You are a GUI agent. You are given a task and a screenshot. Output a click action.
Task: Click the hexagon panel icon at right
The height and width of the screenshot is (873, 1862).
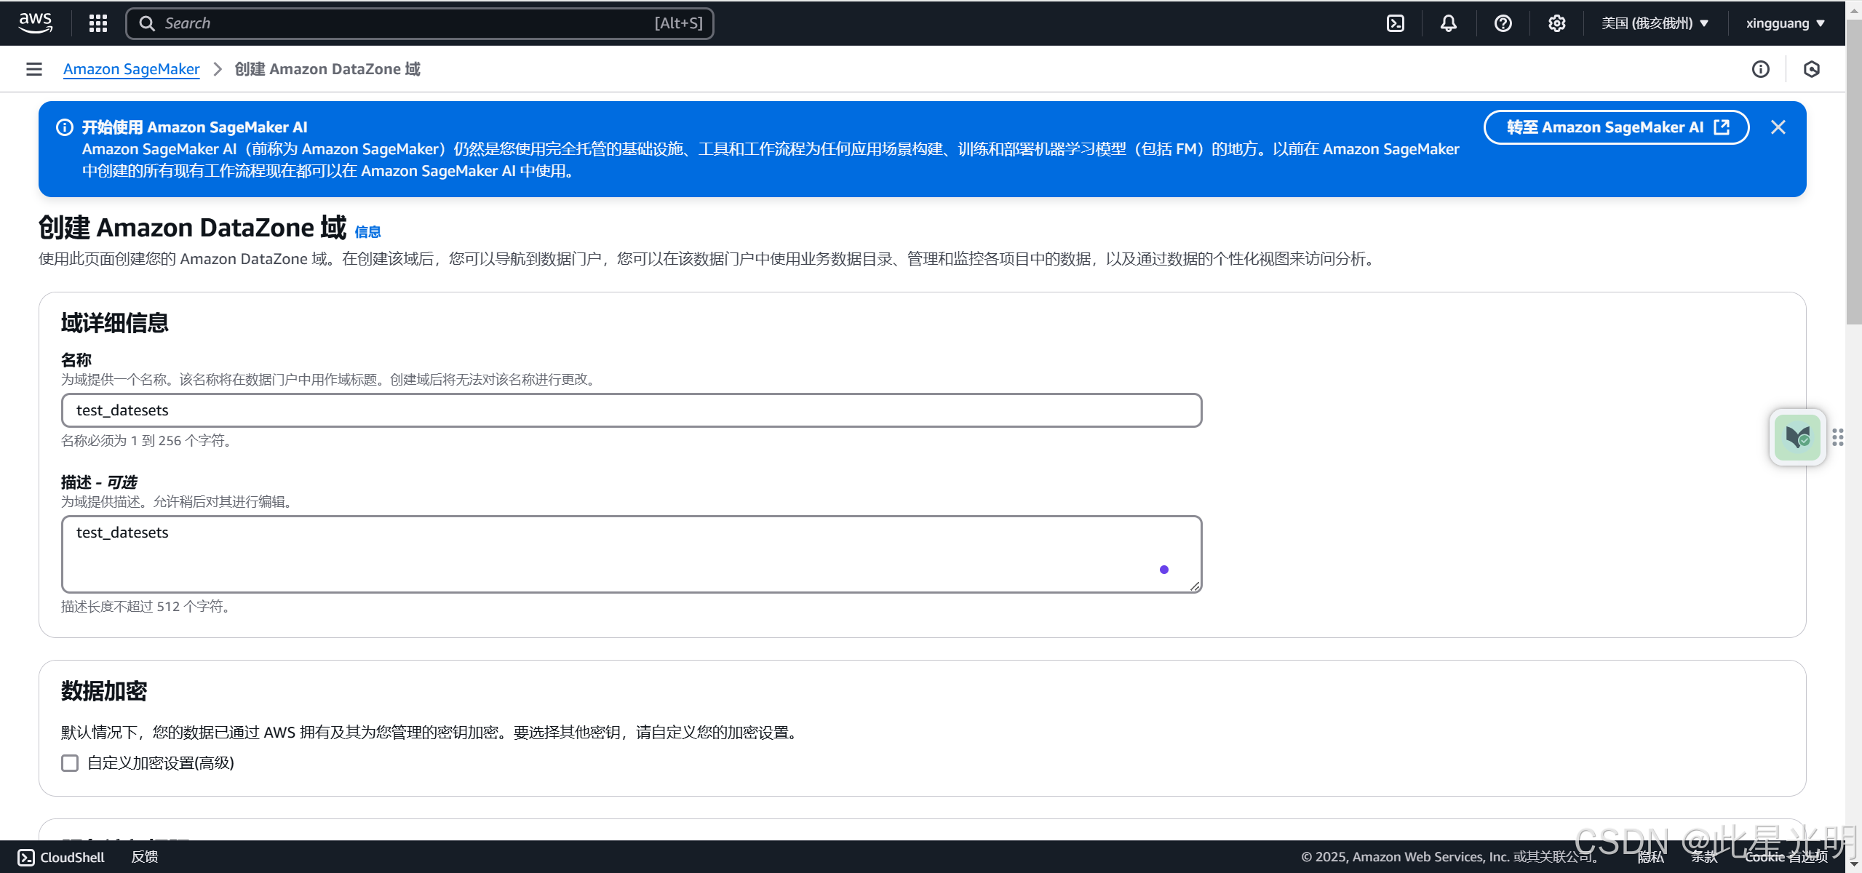tap(1811, 69)
